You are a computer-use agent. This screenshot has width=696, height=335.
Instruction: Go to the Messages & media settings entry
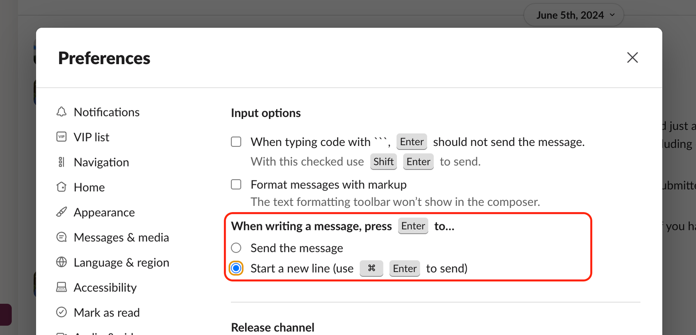(121, 237)
